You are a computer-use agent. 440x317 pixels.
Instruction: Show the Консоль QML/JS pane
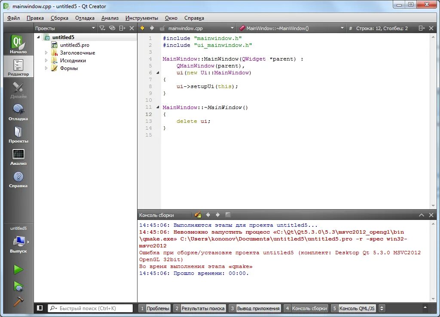tap(353, 308)
